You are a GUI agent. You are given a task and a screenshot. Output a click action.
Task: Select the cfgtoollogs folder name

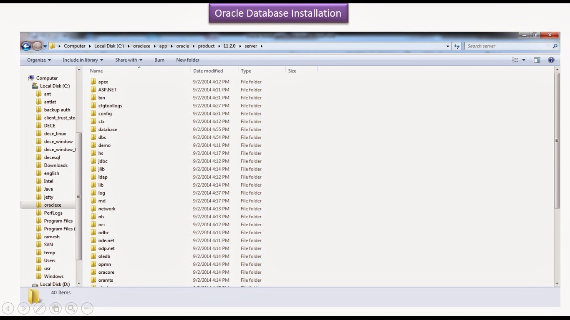click(x=110, y=106)
